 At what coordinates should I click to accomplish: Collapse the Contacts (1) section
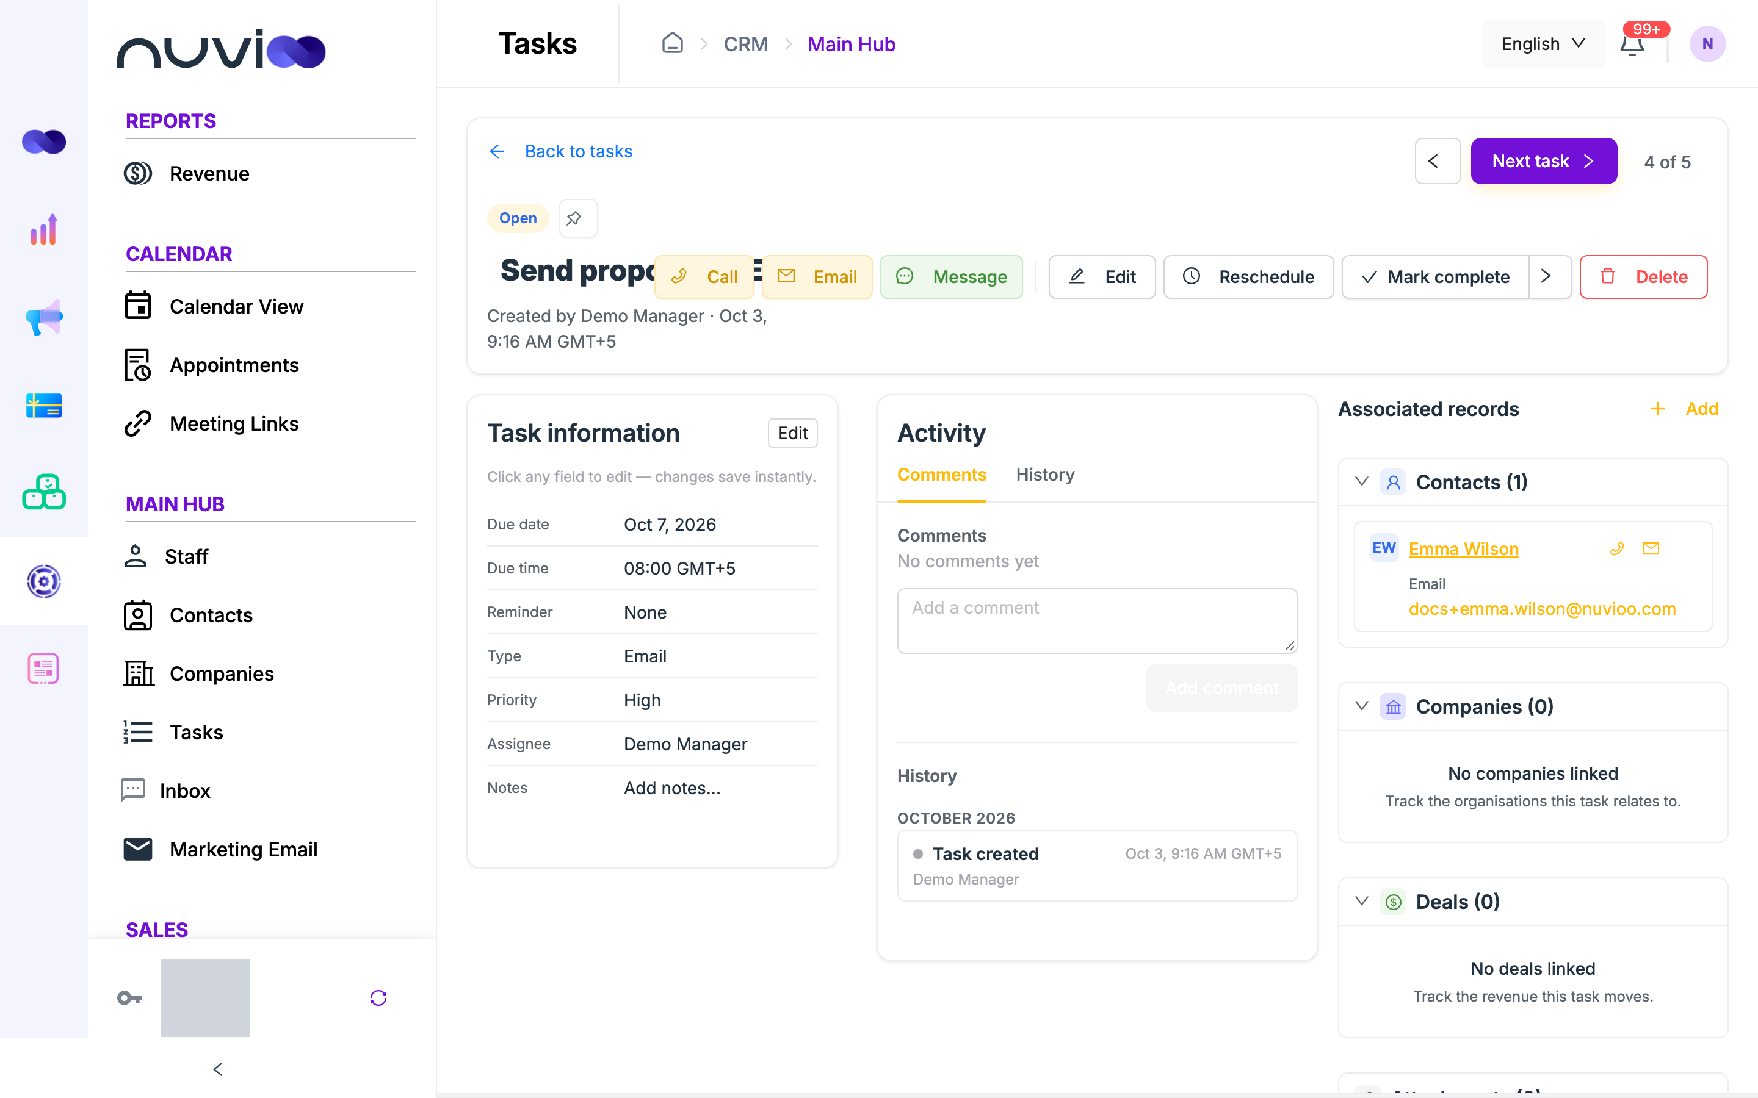click(x=1361, y=481)
